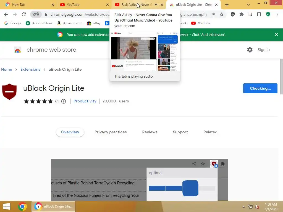
Task: Click the chrome web store logo
Action: pyautogui.click(x=18, y=50)
